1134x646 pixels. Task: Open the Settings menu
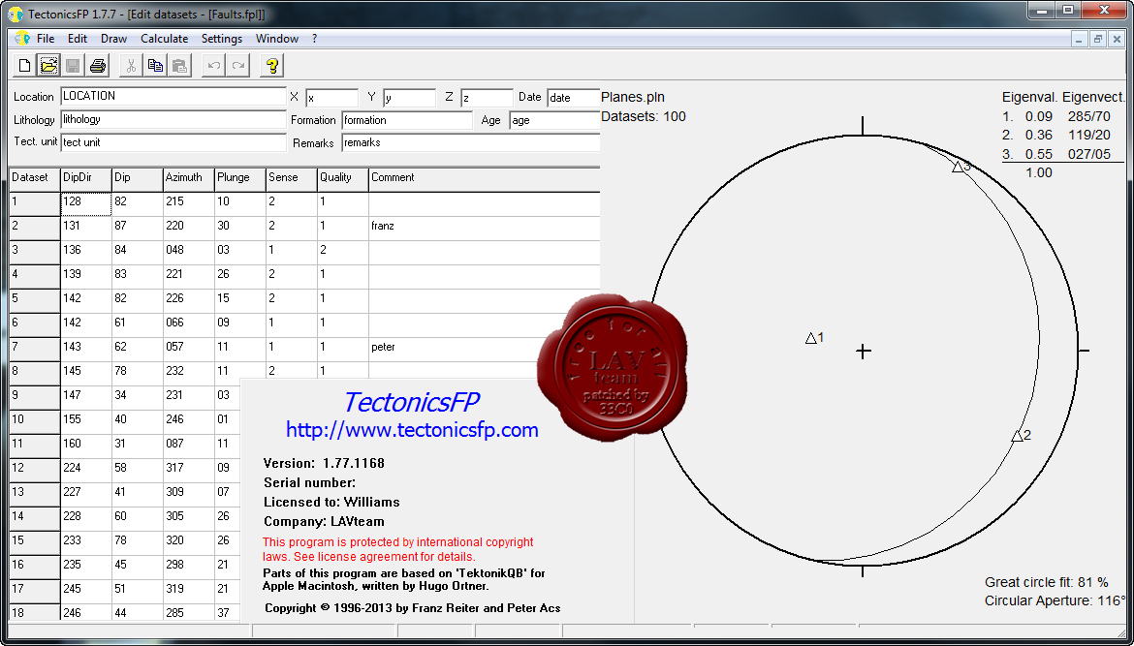(x=221, y=39)
